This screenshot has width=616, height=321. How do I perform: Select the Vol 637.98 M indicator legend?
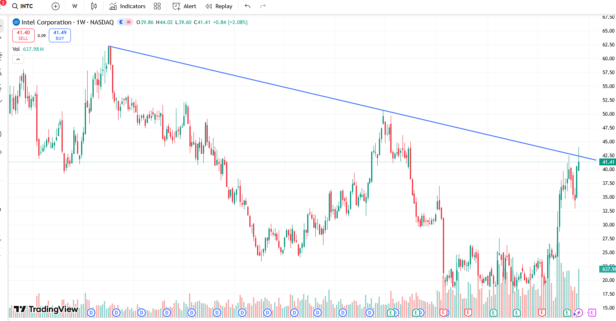point(28,49)
